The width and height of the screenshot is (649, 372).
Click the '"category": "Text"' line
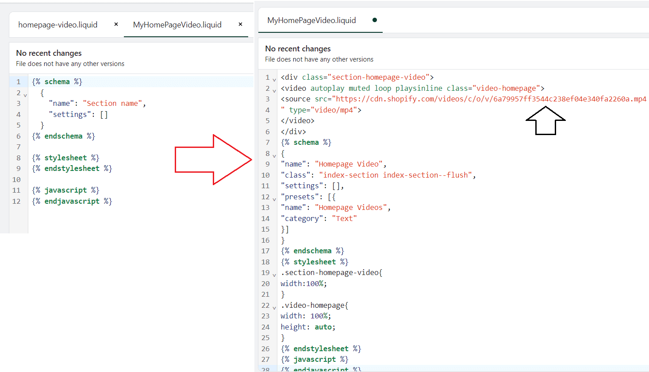click(x=319, y=218)
